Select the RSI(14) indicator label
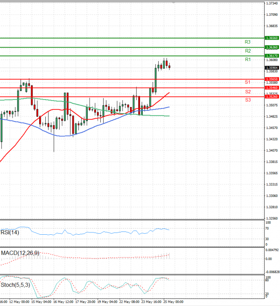 click(x=10, y=232)
